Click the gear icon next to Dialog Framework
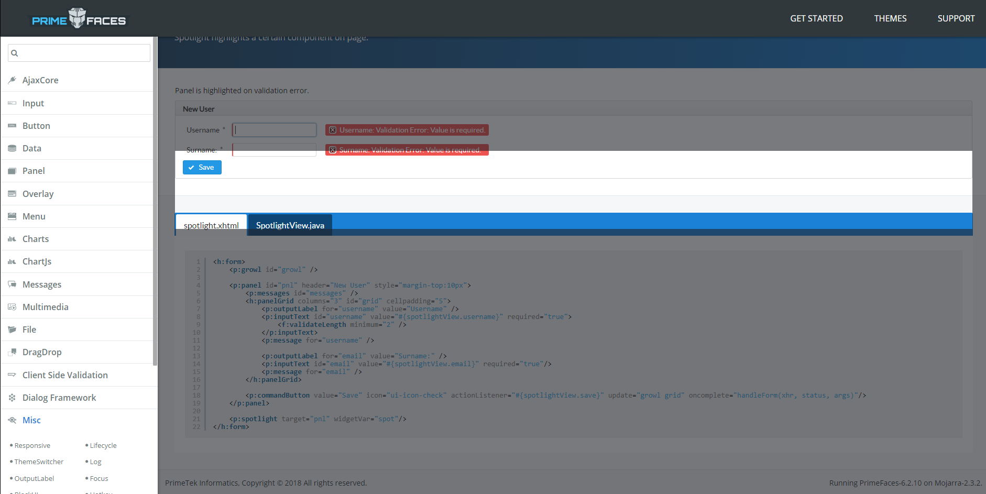 [12, 397]
